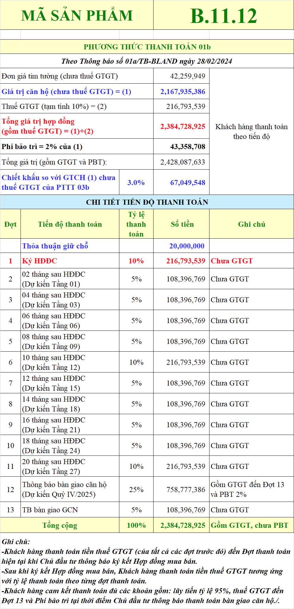Click the product code B.11.12 cell

point(223,15)
